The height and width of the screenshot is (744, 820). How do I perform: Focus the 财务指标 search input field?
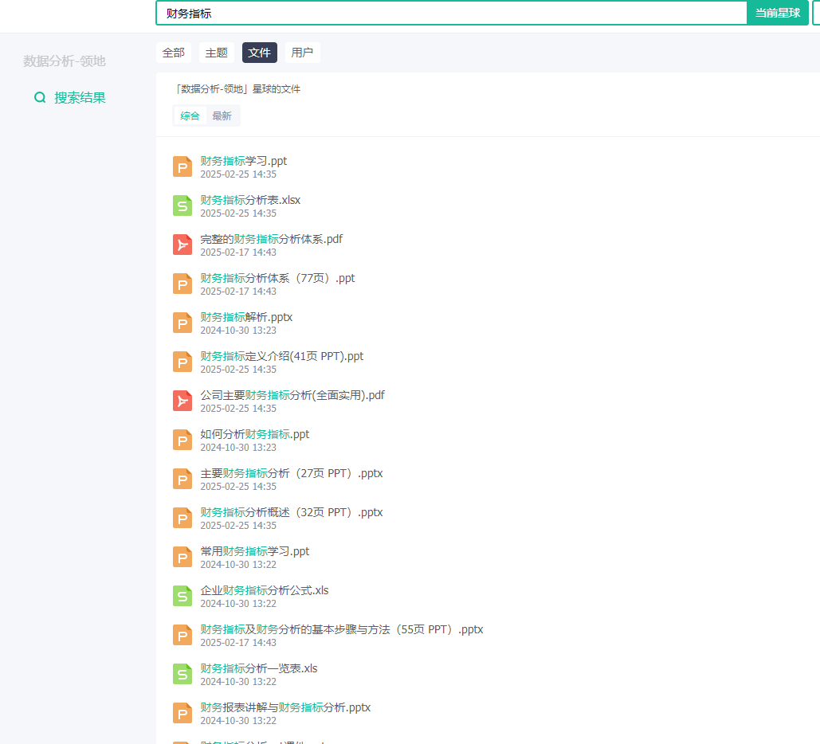click(451, 13)
